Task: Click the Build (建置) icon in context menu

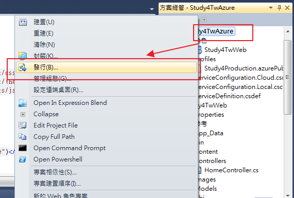Action: pos(23,22)
